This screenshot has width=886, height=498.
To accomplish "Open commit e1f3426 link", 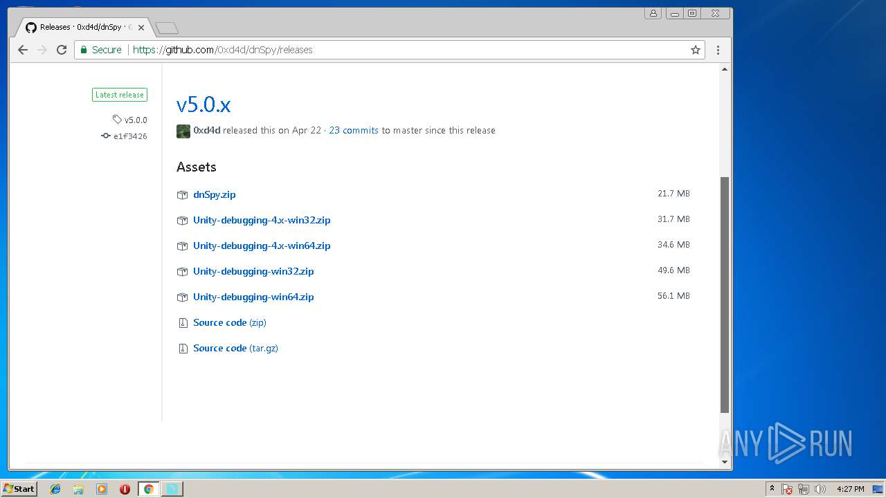I will tap(125, 136).
